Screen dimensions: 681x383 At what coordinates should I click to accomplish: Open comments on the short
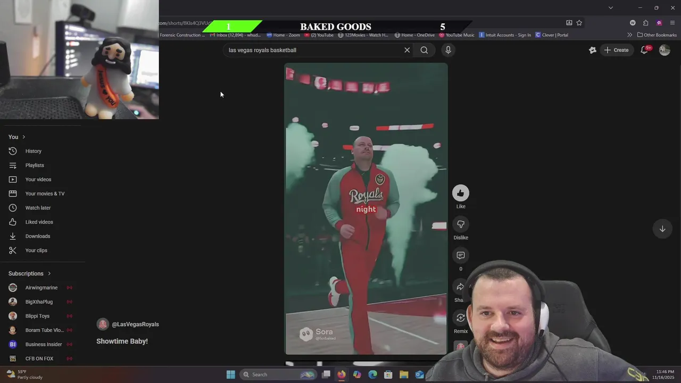coord(461,255)
